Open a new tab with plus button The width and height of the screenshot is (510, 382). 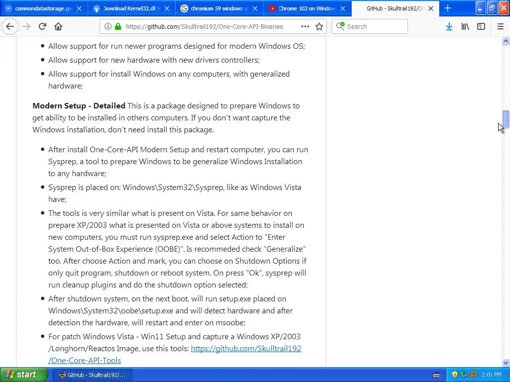448,8
